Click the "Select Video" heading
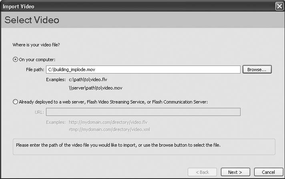 [32, 20]
